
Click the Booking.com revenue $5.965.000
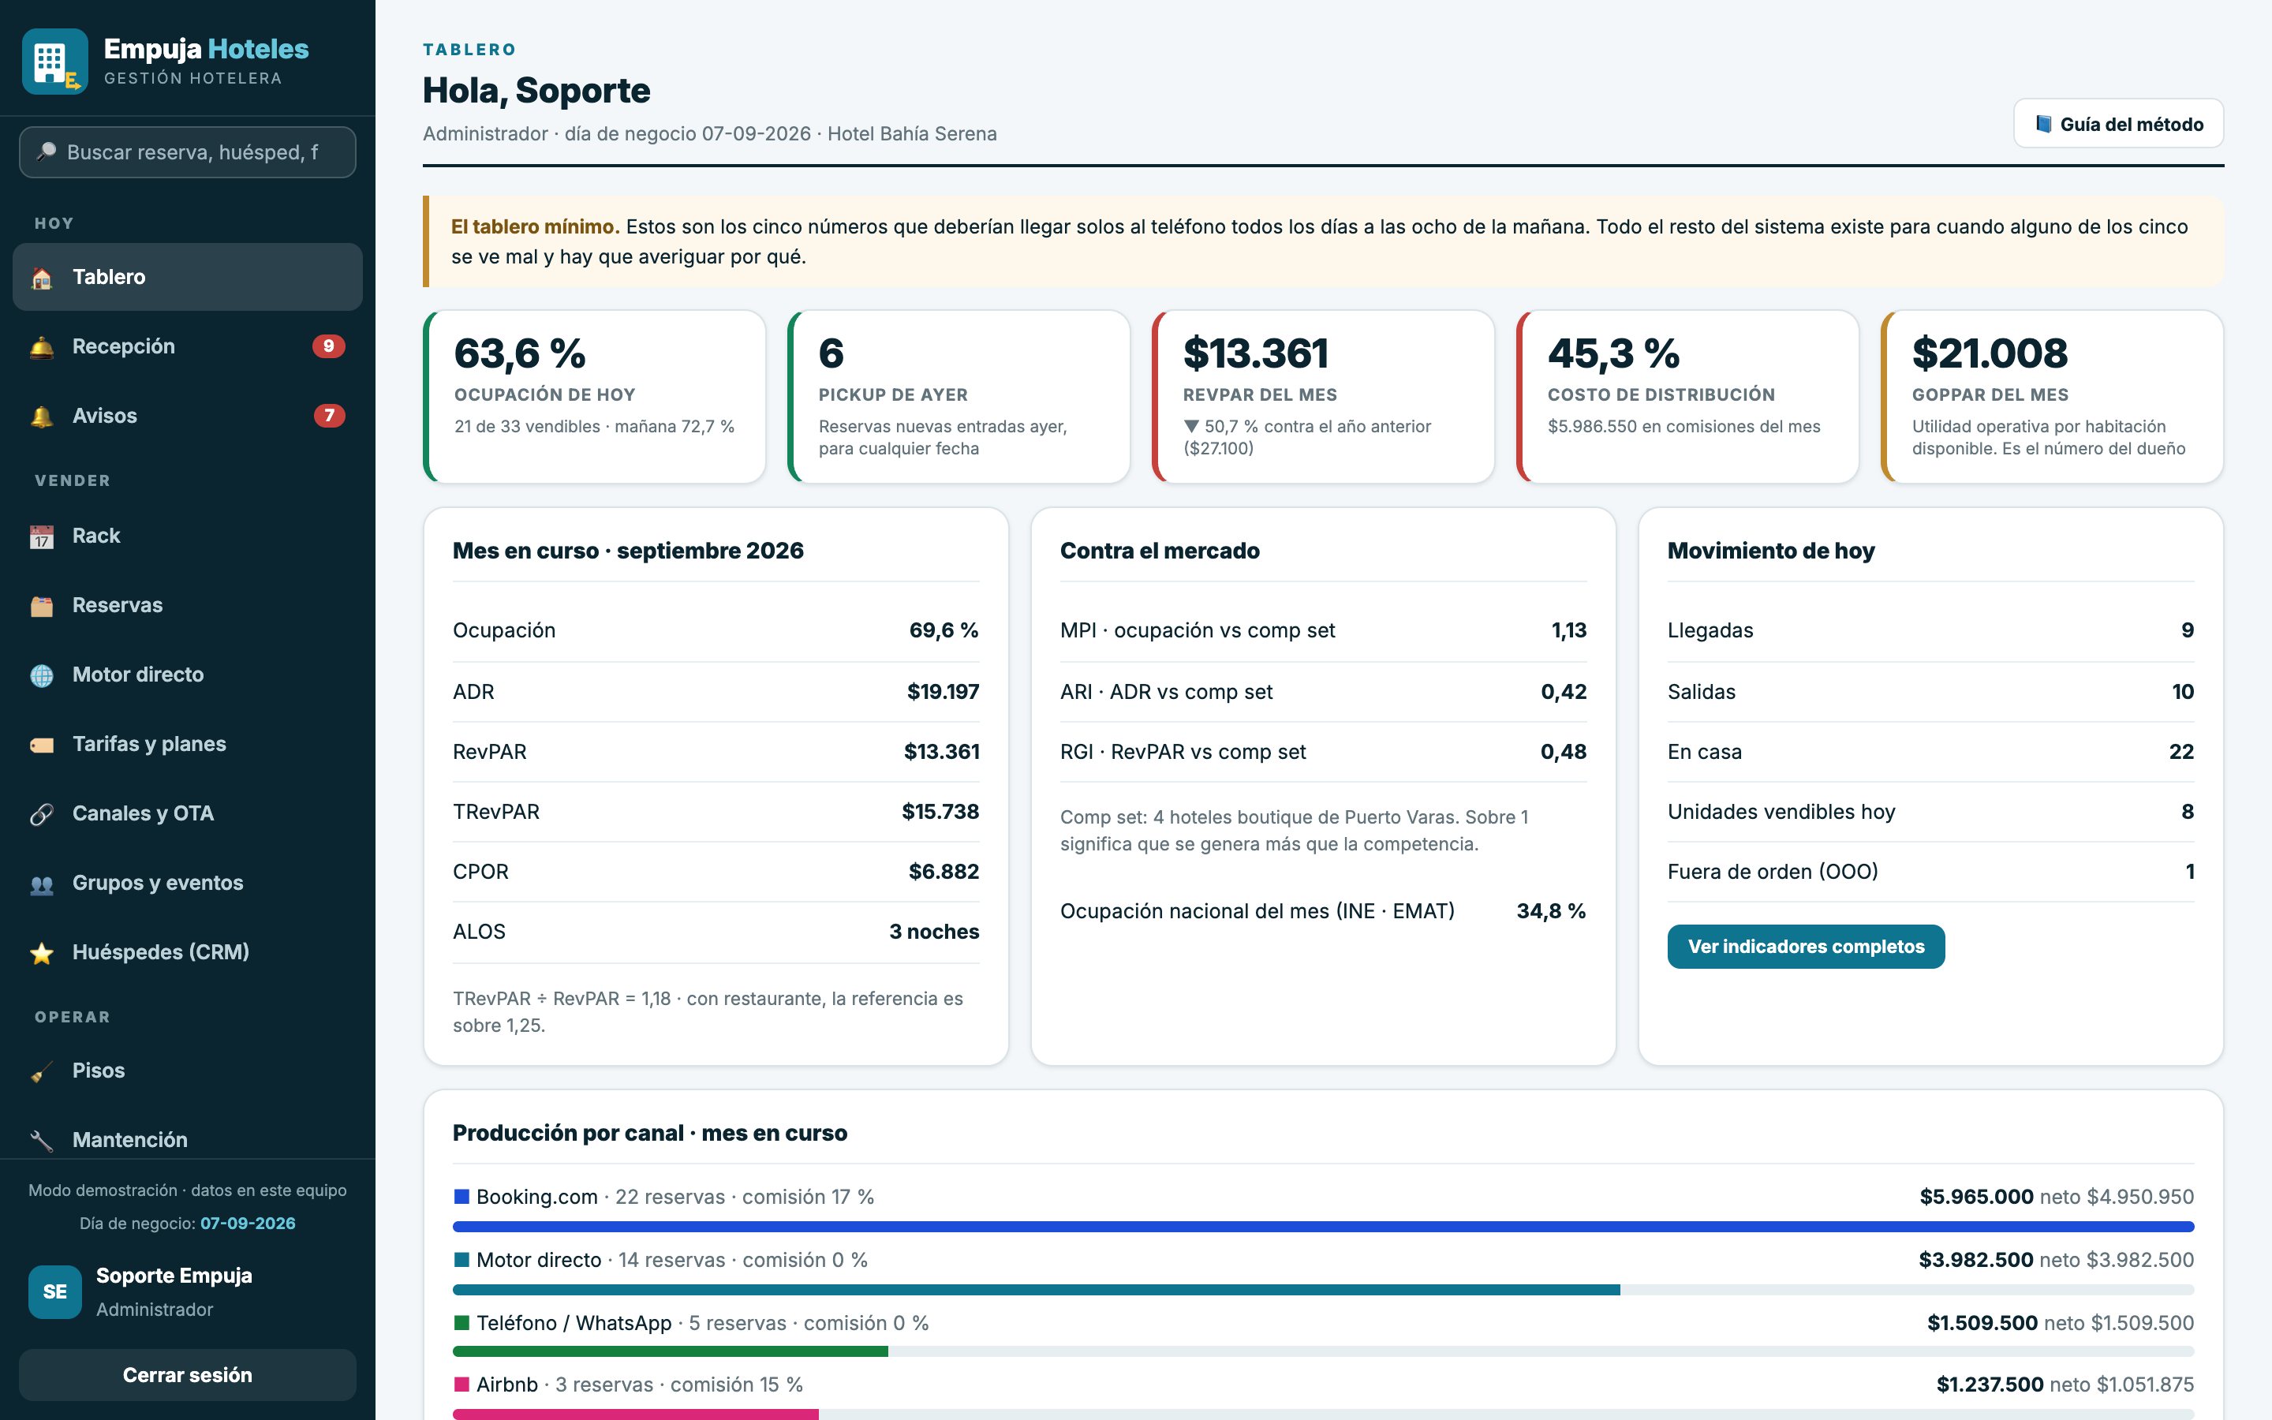[1976, 1197]
